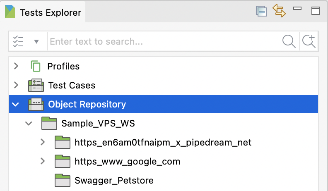Image resolution: width=328 pixels, height=191 pixels.
Task: Click the Collapse All icon
Action: coord(261,11)
